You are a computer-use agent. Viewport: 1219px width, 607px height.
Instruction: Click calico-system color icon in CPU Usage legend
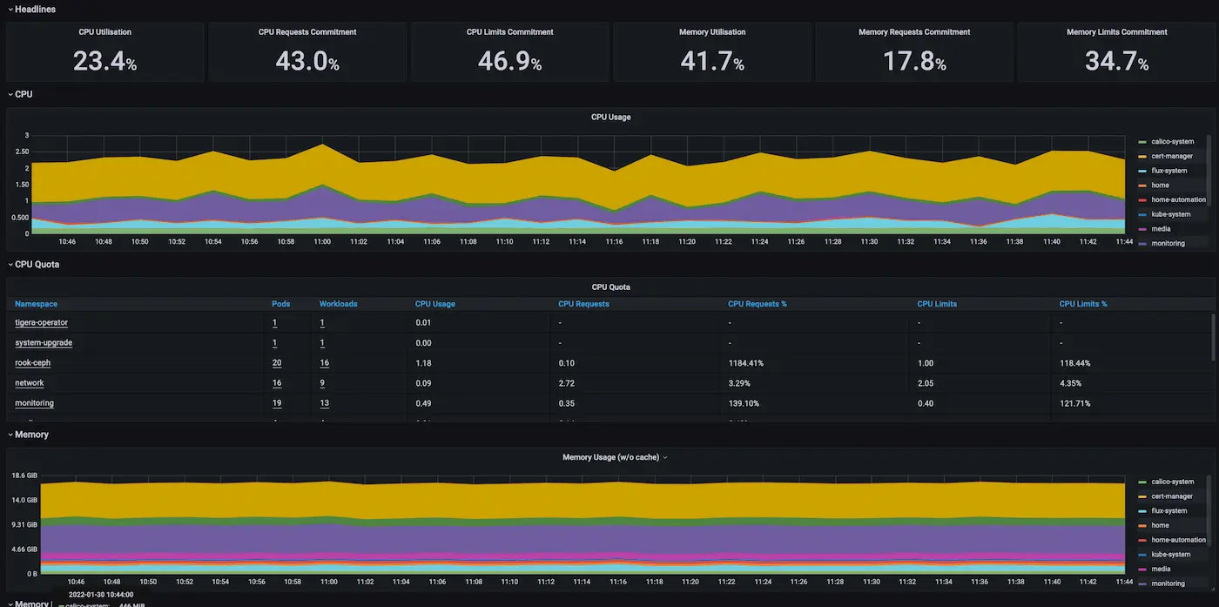[1142, 142]
